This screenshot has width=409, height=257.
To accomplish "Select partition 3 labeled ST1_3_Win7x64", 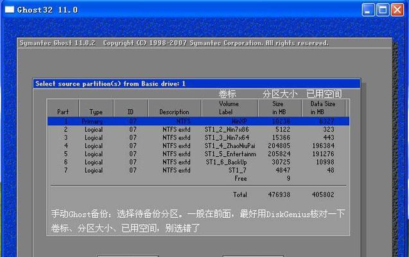I will [x=198, y=137].
